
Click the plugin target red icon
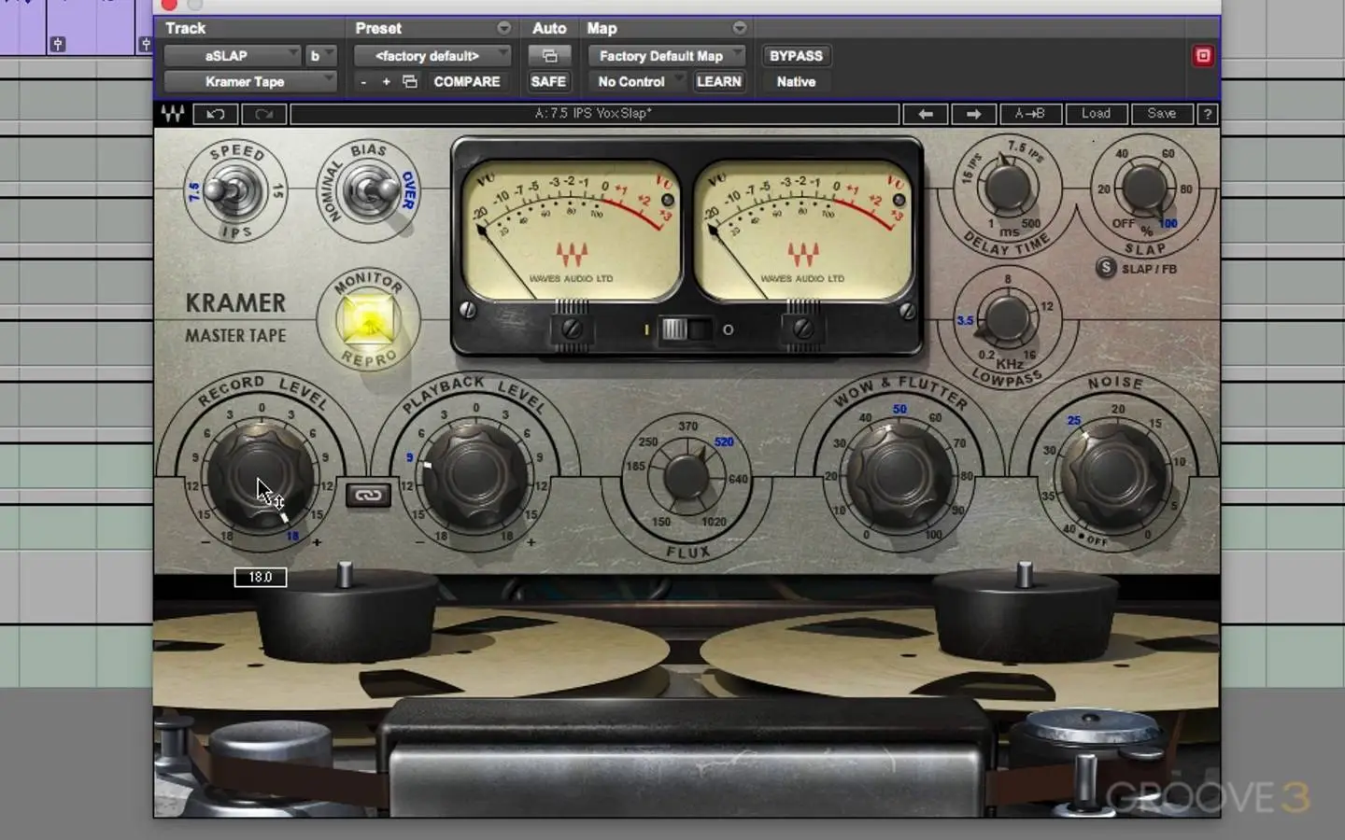click(x=1203, y=56)
